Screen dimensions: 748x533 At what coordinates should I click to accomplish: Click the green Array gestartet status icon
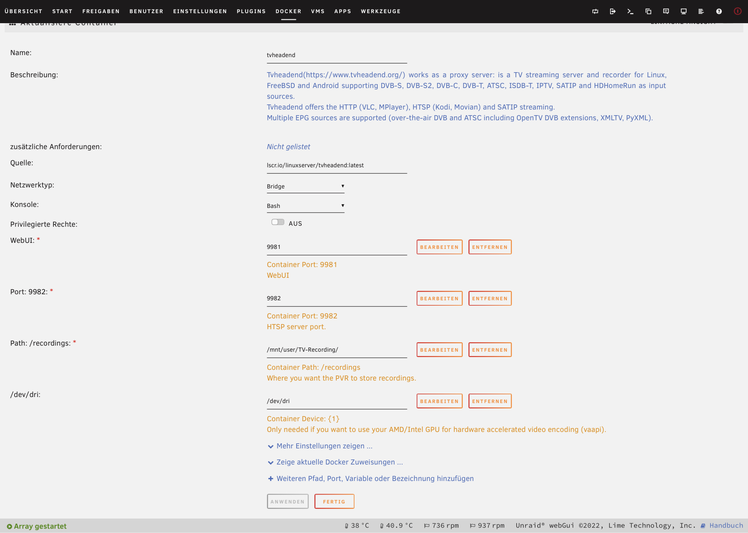9,527
